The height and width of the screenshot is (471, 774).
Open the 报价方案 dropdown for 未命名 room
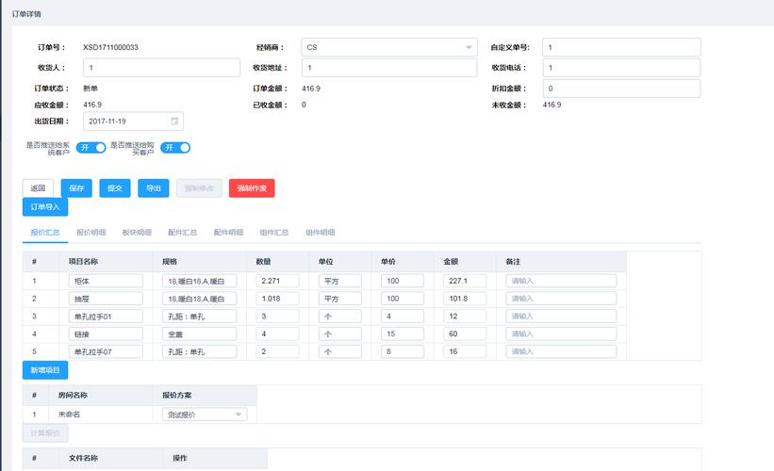pyautogui.click(x=205, y=414)
